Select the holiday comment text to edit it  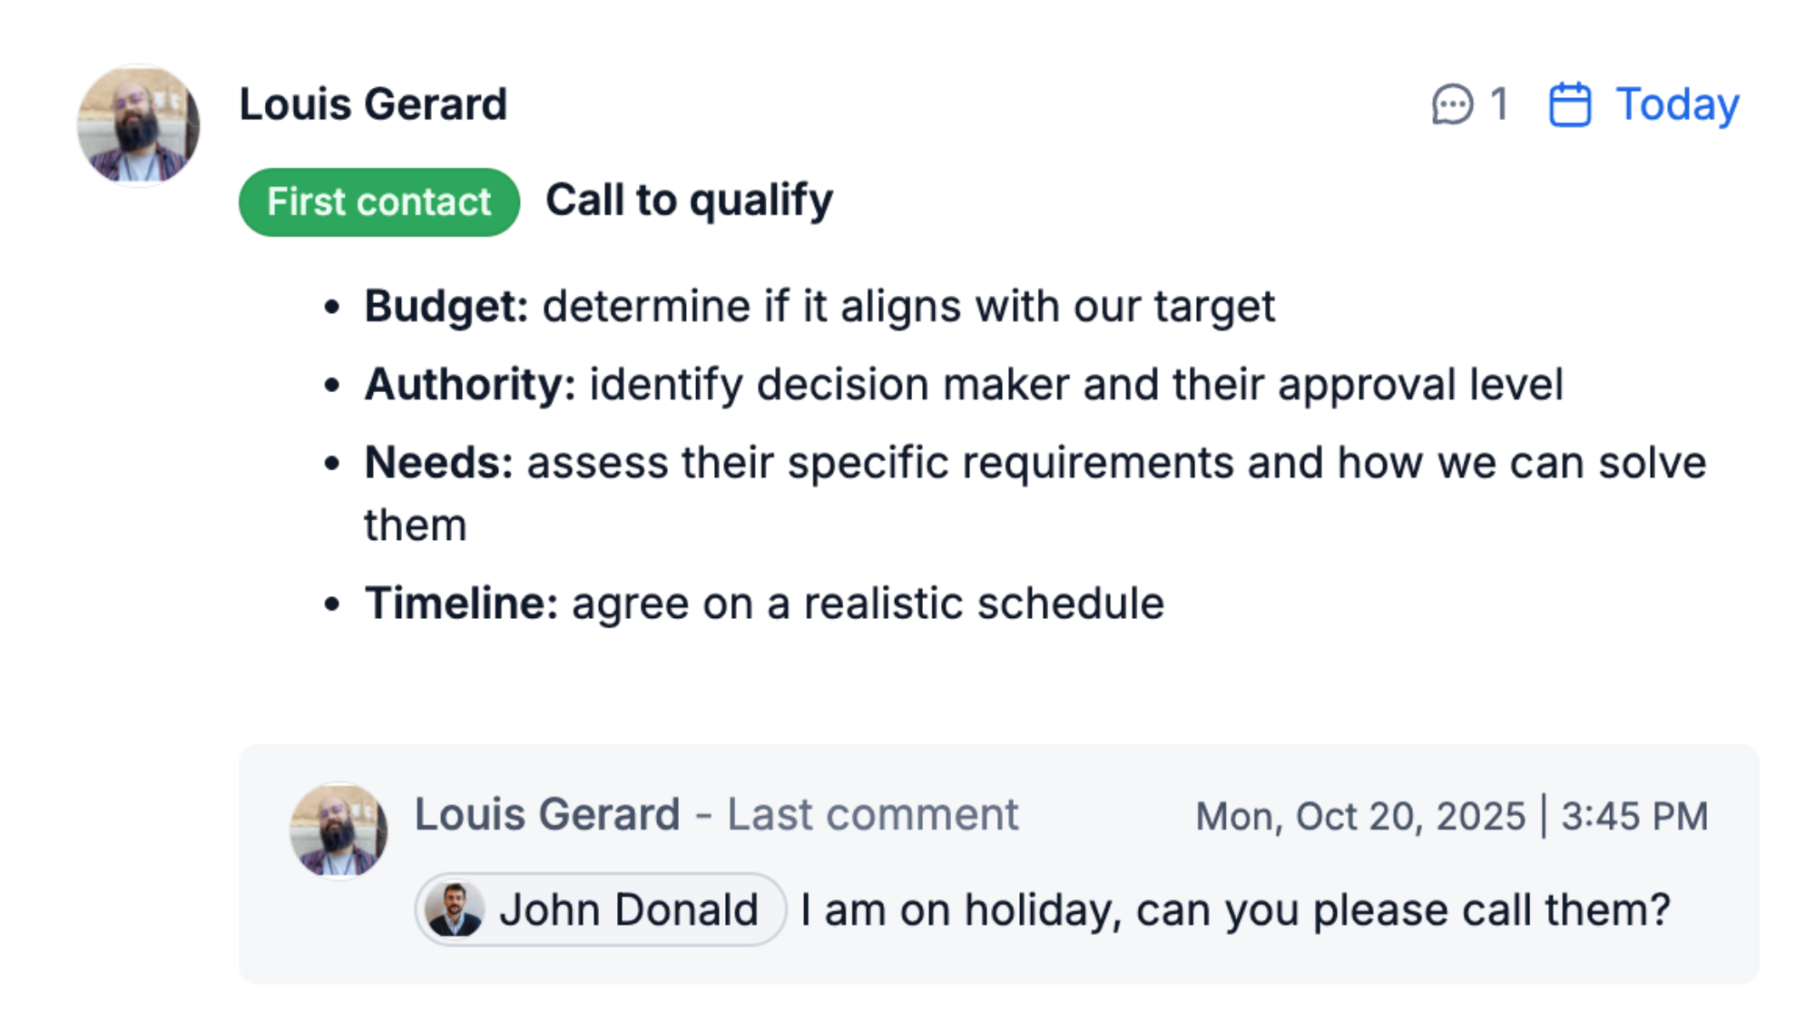(1234, 908)
